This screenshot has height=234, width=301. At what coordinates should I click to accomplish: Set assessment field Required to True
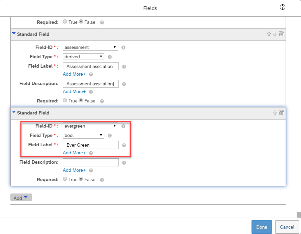click(x=65, y=100)
